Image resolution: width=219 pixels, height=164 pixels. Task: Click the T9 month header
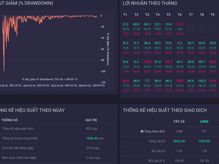point(213,14)
